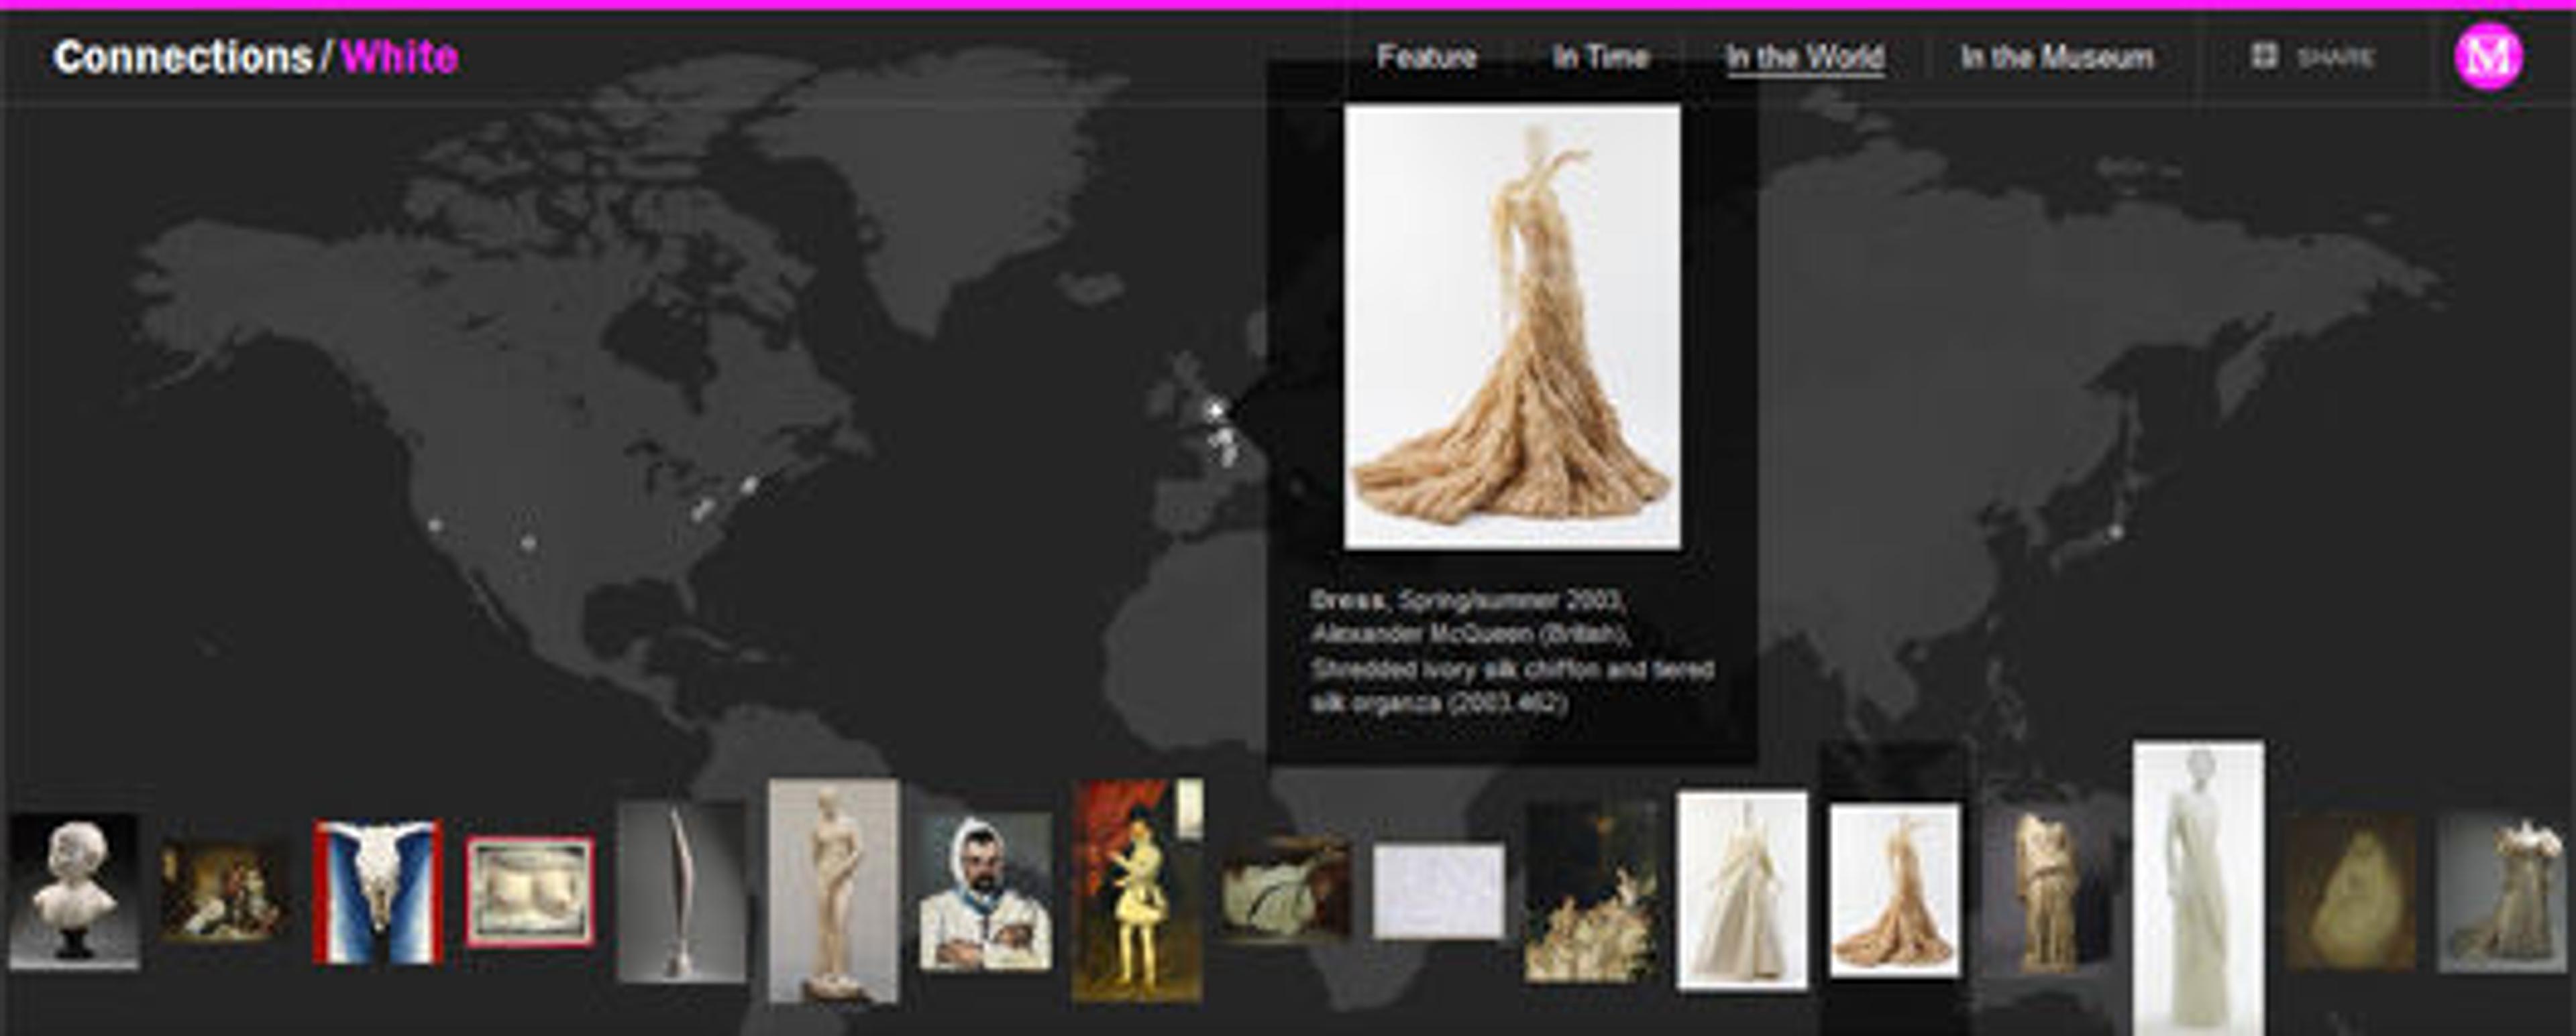Open the cow skull painting thumbnail

coord(378,891)
